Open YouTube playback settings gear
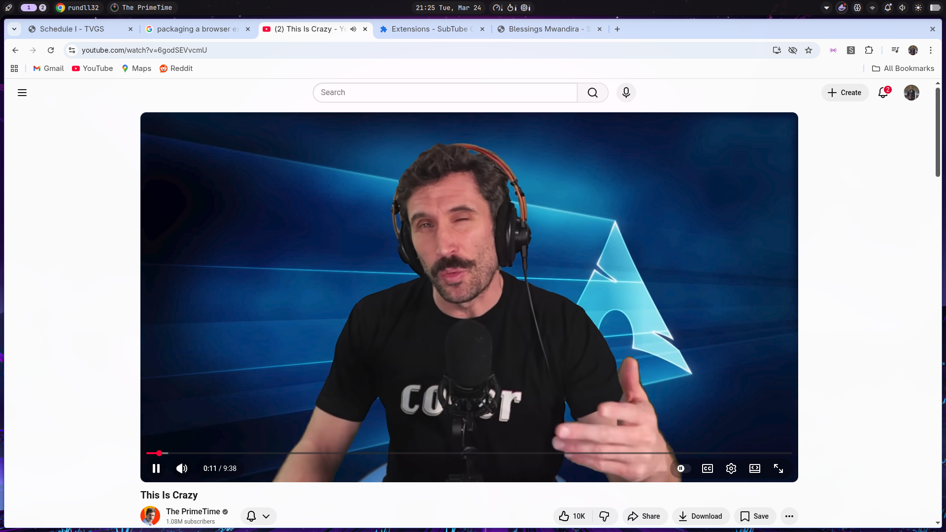This screenshot has height=532, width=946. point(731,468)
